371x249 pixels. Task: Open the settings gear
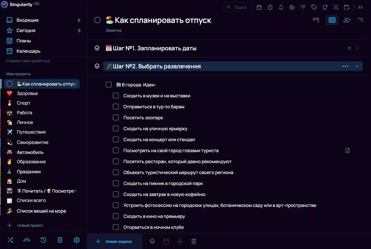pyautogui.click(x=77, y=240)
